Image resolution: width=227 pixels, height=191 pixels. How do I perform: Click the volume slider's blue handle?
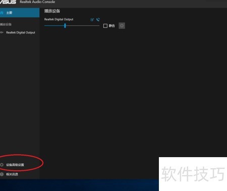coord(65,26)
